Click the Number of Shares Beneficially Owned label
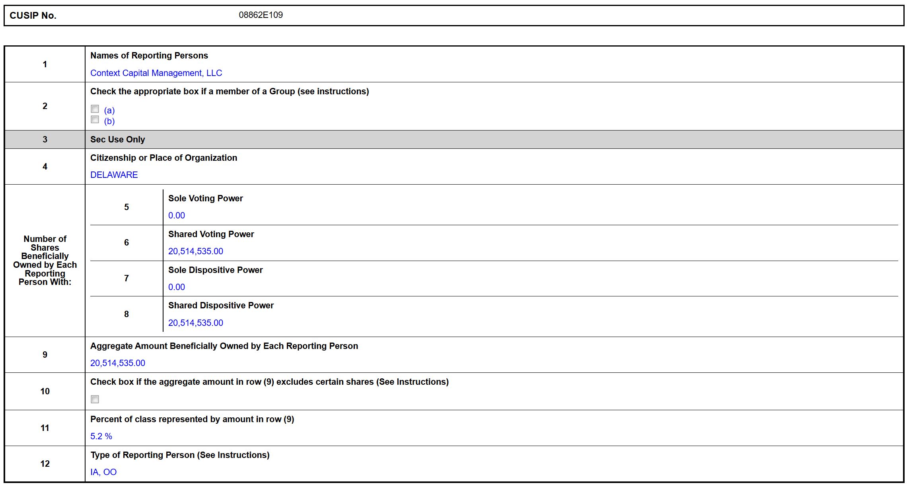This screenshot has height=487, width=907. (x=45, y=260)
